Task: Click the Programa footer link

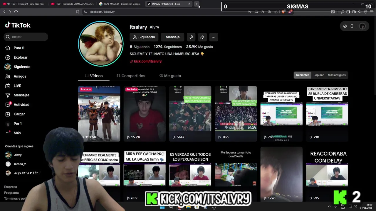Action: click(x=11, y=193)
